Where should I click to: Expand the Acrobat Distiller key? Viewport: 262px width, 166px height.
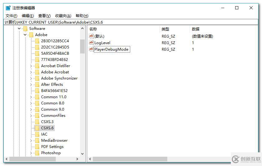point(31,66)
